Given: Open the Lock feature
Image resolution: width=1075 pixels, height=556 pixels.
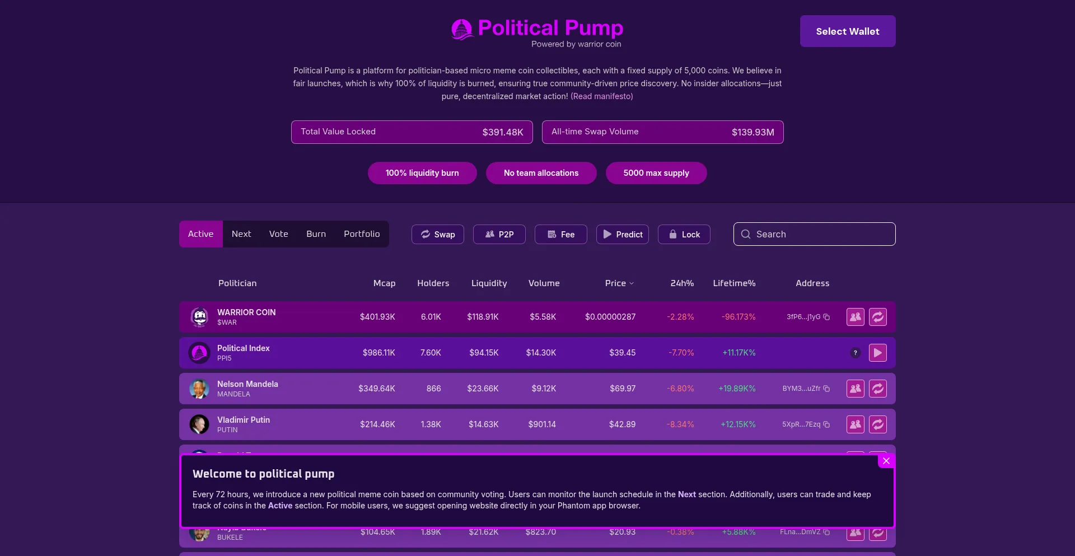Looking at the screenshot, I should 684,234.
